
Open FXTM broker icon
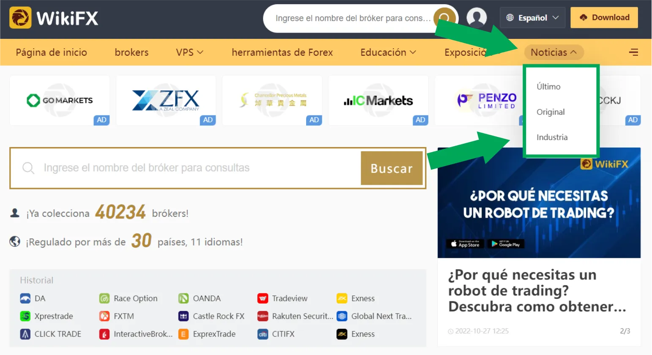point(104,316)
